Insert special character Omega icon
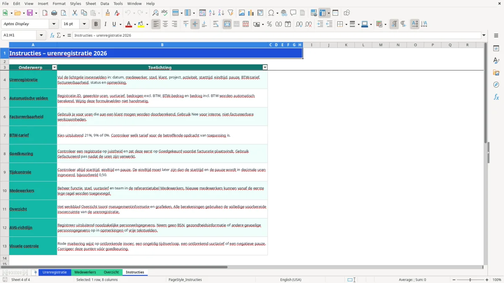This screenshot has width=504, height=283. click(x=270, y=13)
